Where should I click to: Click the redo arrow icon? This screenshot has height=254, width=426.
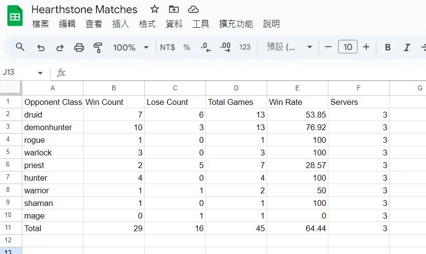click(x=60, y=48)
